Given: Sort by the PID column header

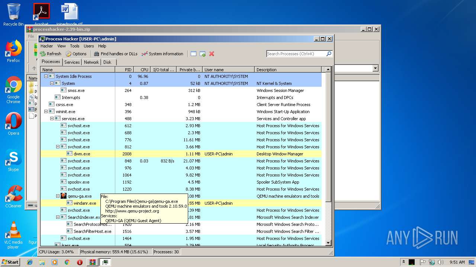Looking at the screenshot, I should [x=124, y=69].
